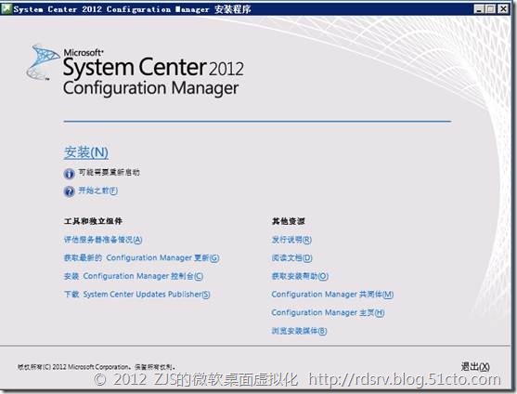Maximize the setup window
Screen dimensions: 517x394
pos(491,9)
